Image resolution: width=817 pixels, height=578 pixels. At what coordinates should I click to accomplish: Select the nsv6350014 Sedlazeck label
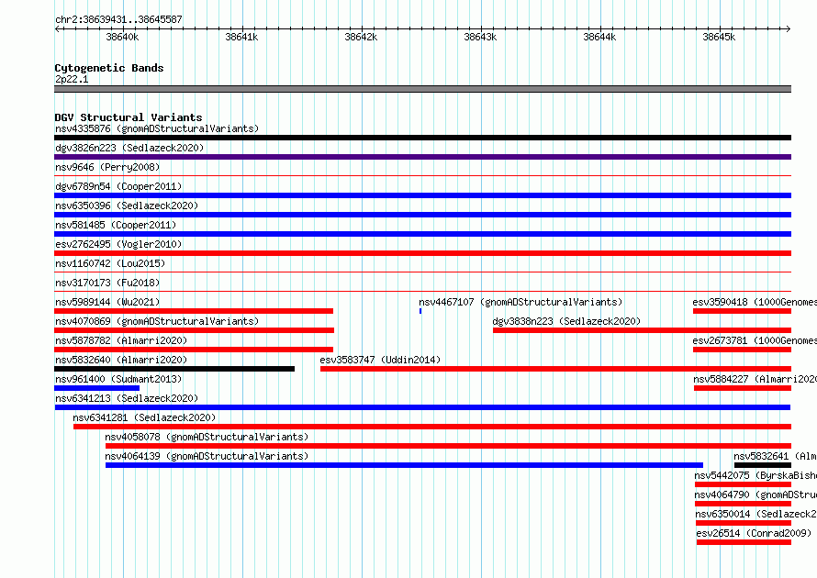756,514
